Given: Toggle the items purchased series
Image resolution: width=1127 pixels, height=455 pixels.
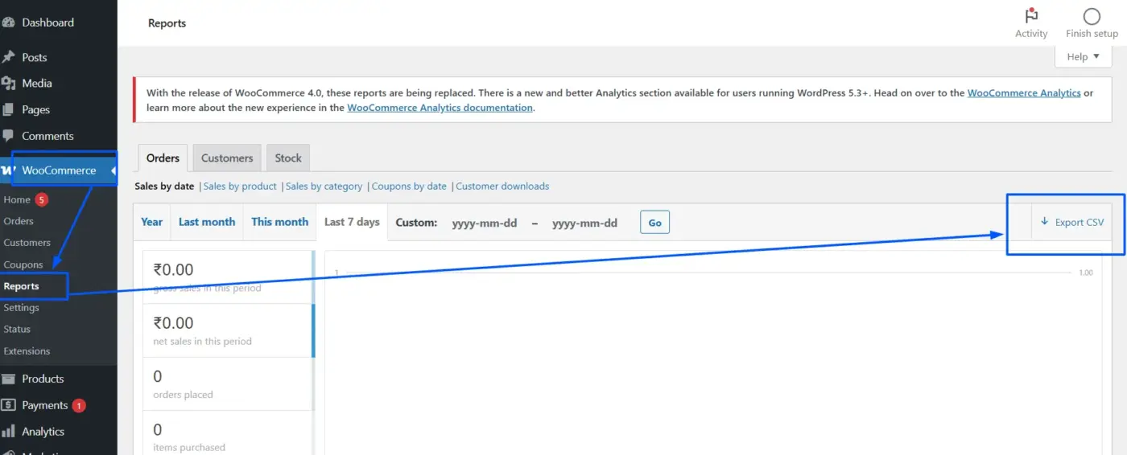Looking at the screenshot, I should coord(229,433).
